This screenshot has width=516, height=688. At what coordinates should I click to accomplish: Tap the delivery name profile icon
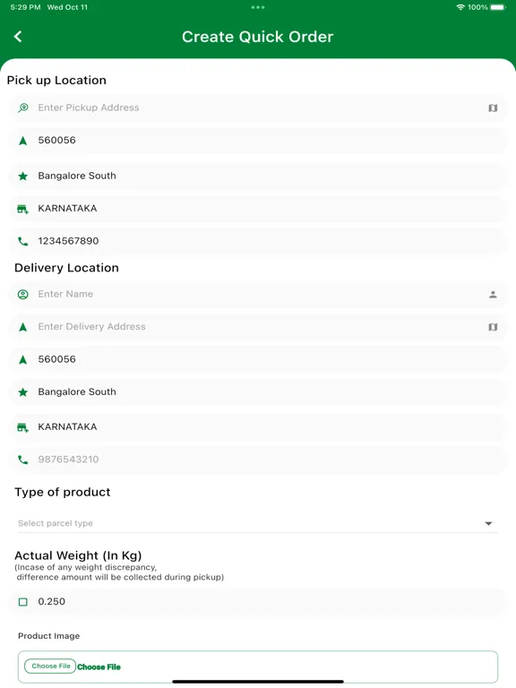click(22, 295)
